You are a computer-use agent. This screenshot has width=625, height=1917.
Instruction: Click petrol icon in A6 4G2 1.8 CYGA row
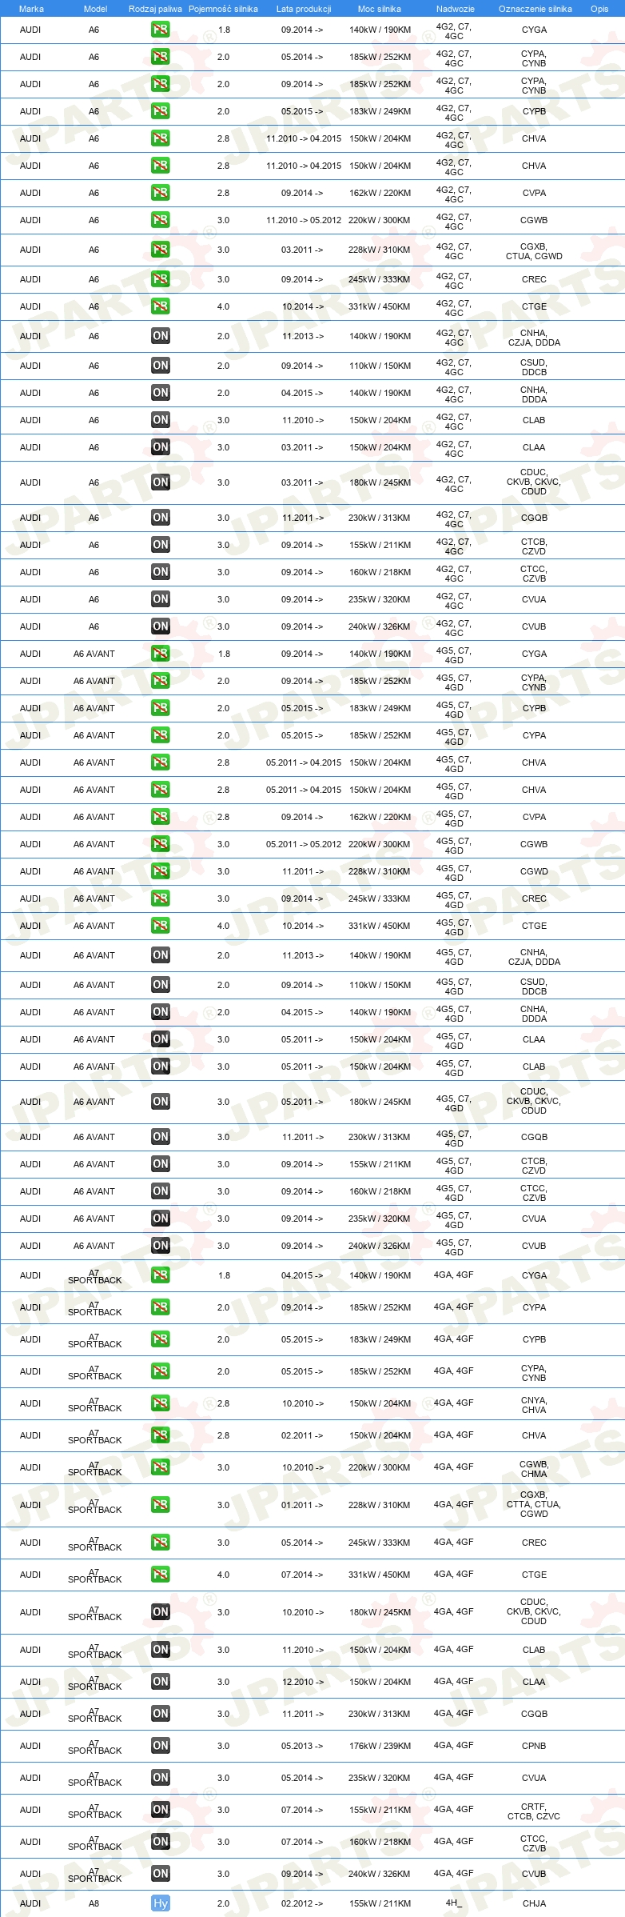pyautogui.click(x=160, y=30)
